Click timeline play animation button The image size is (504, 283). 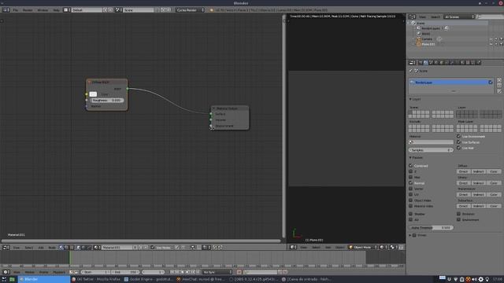(x=187, y=272)
